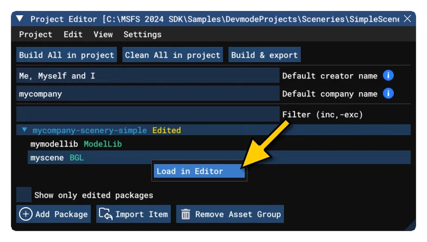Open the Project menu
The image size is (427, 242).
click(x=35, y=34)
